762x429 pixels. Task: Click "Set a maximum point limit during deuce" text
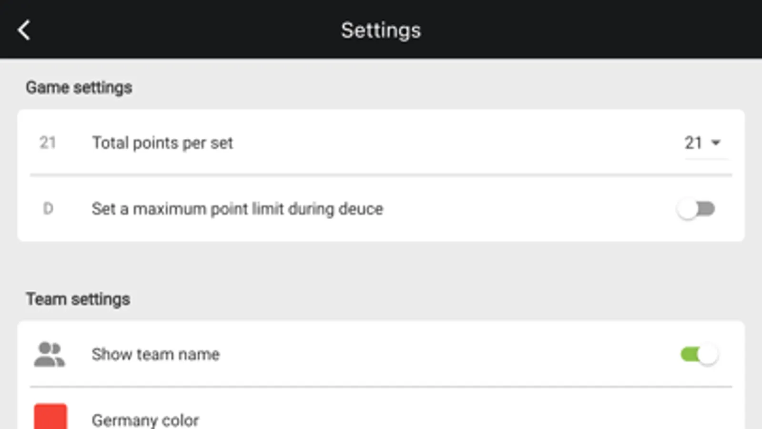[237, 208]
